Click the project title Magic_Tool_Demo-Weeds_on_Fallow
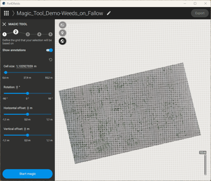This screenshot has height=181, width=211. (60, 13)
